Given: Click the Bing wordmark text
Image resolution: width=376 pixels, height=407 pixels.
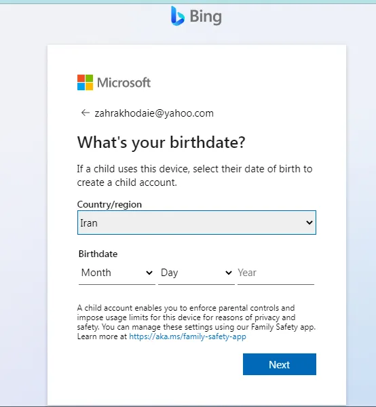Looking at the screenshot, I should pos(206,17).
